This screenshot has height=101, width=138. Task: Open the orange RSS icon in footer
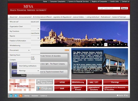click(x=21, y=96)
